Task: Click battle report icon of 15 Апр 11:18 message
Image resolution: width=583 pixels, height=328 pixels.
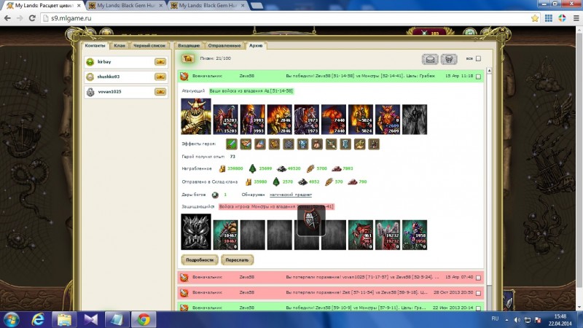Action: point(184,77)
